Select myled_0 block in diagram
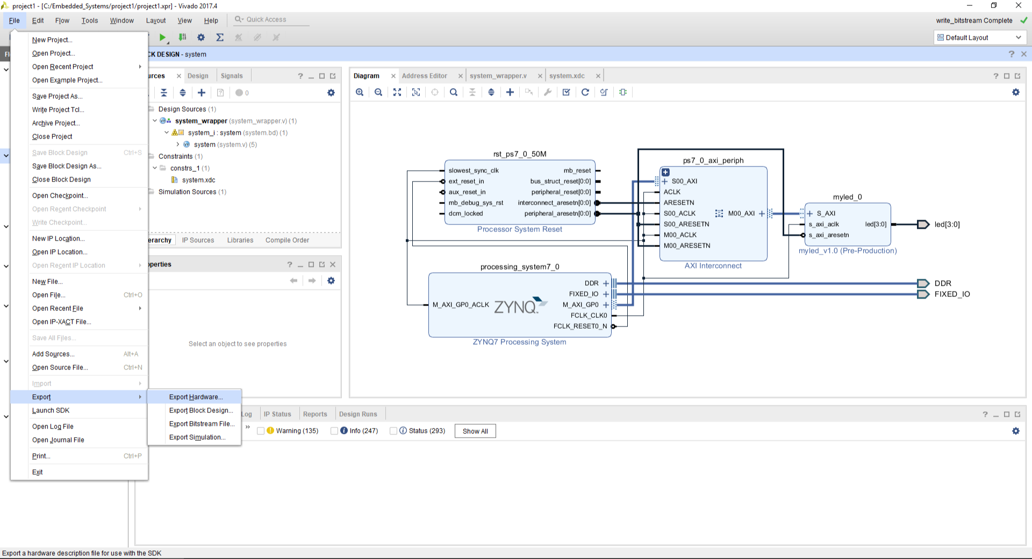The width and height of the screenshot is (1032, 559). [848, 224]
